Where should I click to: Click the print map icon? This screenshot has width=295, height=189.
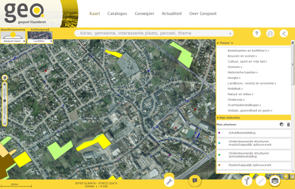point(270,34)
